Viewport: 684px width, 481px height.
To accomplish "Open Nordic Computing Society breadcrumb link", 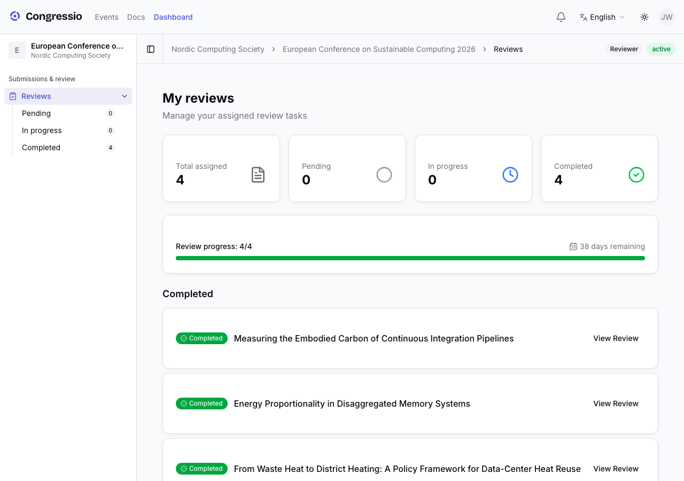I will pos(218,49).
